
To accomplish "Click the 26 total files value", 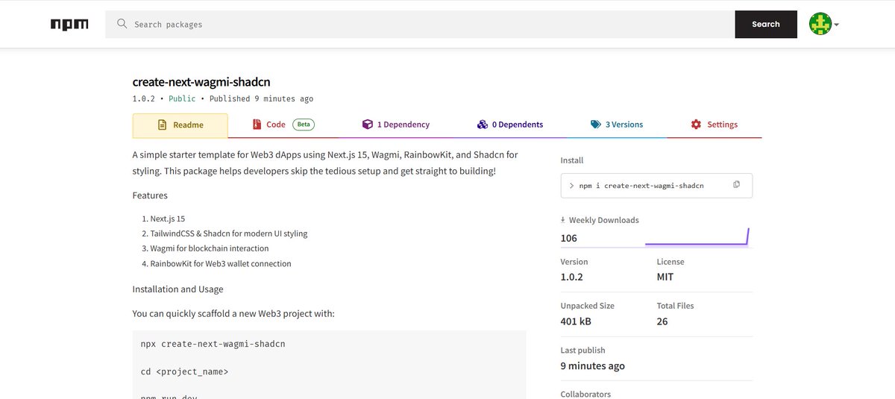I will coord(662,321).
